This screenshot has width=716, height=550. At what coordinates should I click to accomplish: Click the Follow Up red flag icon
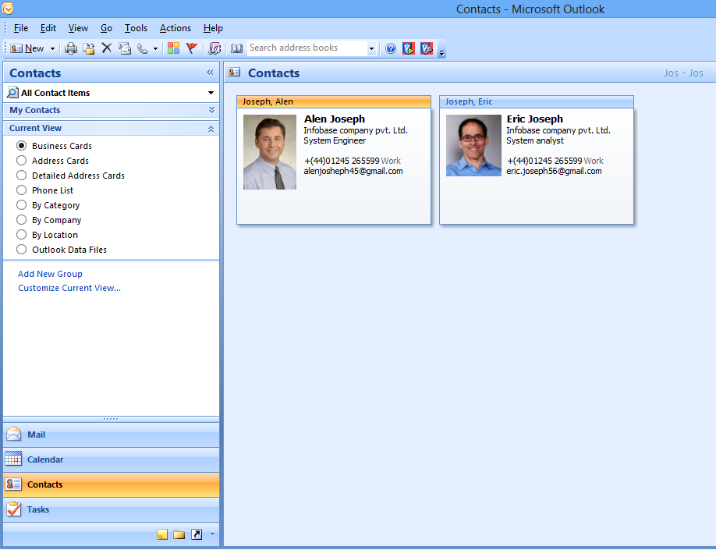(192, 48)
